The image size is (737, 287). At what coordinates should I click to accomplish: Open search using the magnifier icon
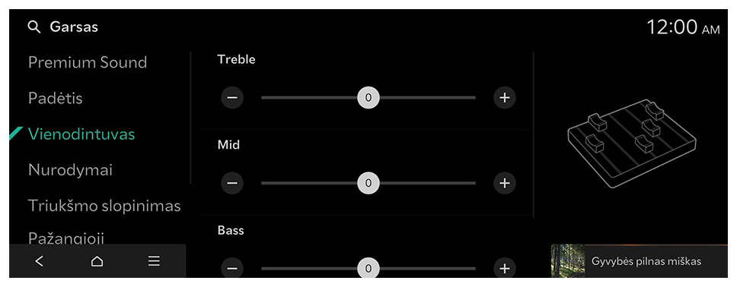coord(34,27)
